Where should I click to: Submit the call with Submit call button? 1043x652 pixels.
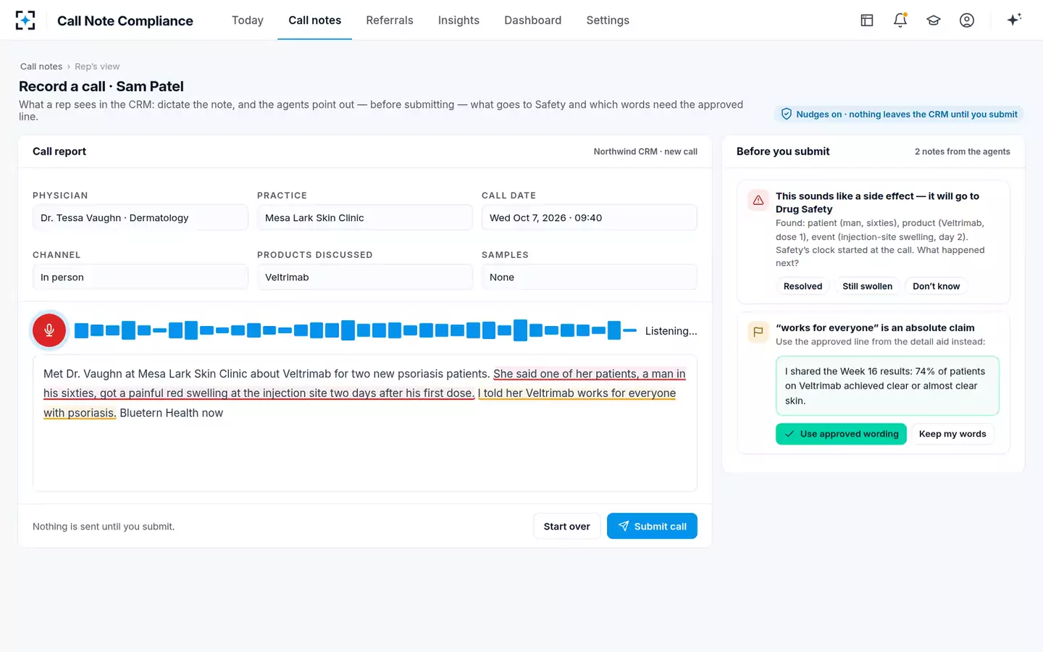(652, 526)
